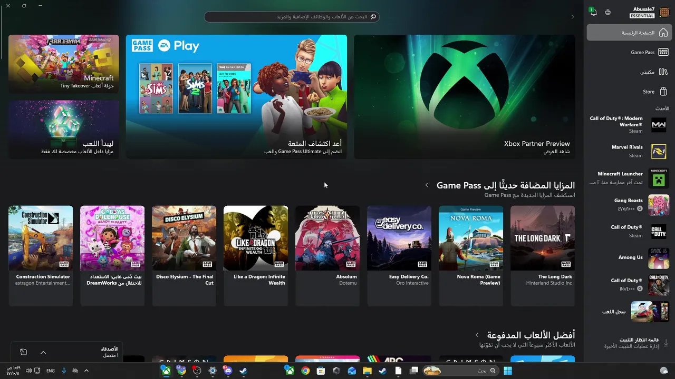Image resolution: width=675 pixels, height=379 pixels.
Task: Open Among Us in recent list
Action: (629, 258)
